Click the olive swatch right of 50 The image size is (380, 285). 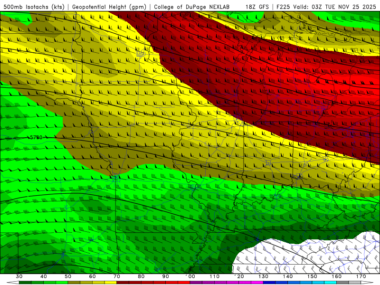[74, 283]
